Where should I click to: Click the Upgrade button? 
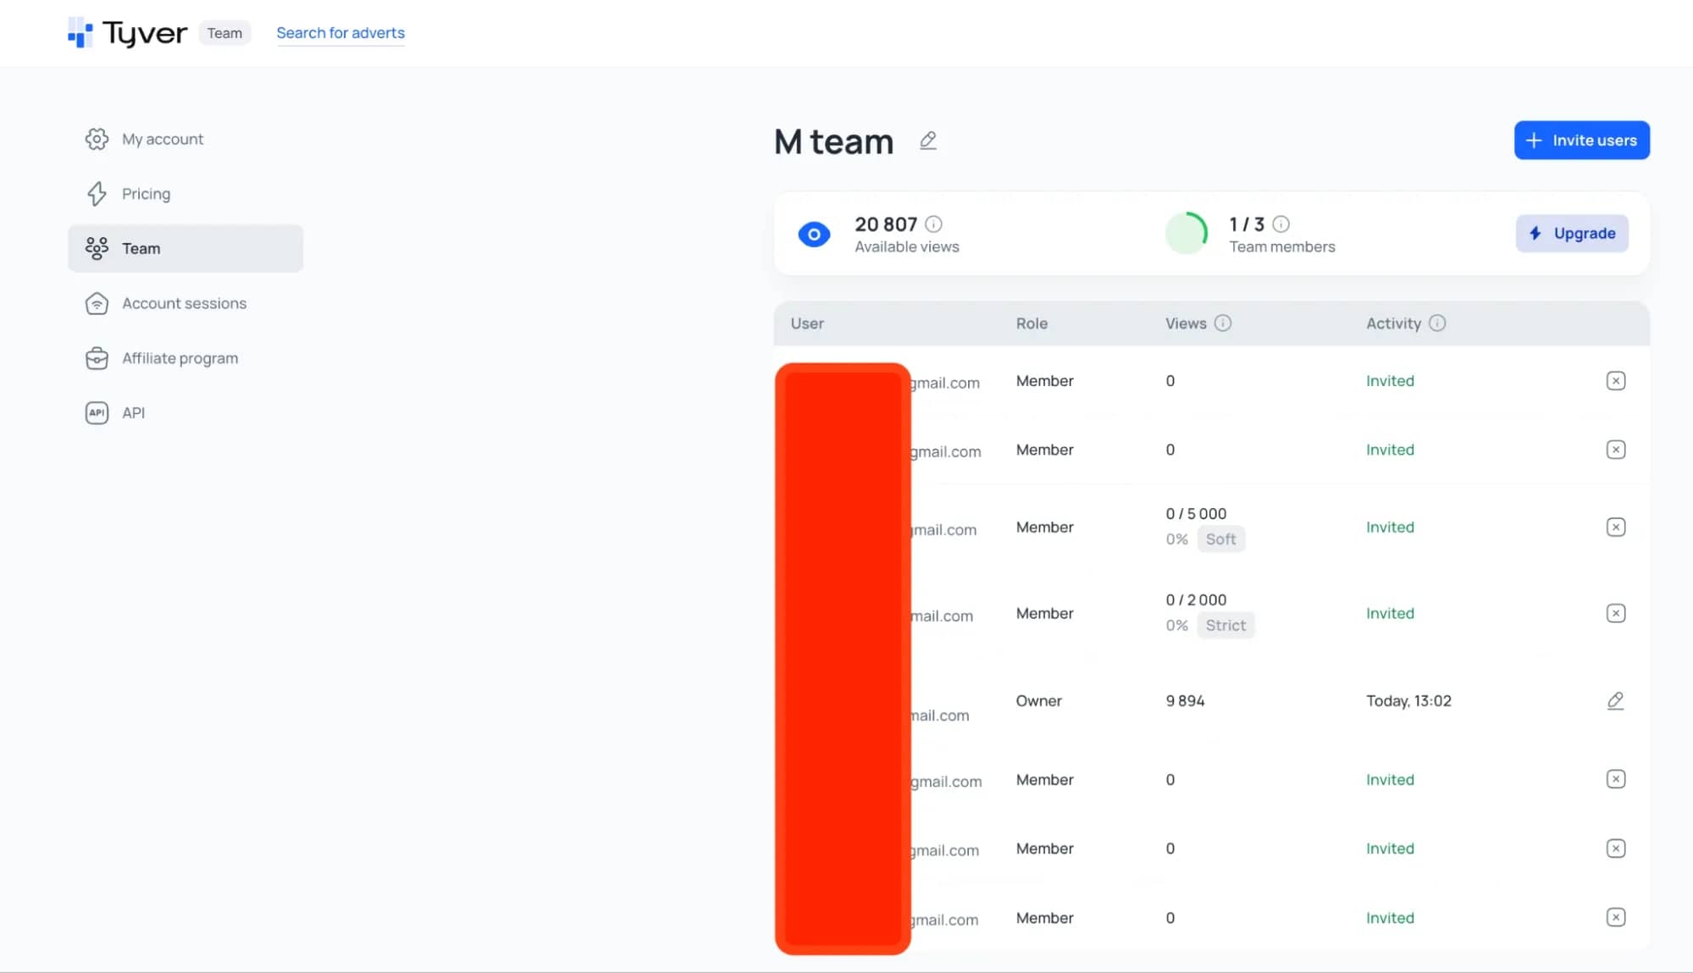(1572, 233)
